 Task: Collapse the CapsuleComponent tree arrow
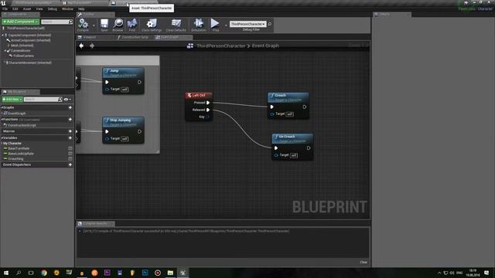tap(3, 36)
